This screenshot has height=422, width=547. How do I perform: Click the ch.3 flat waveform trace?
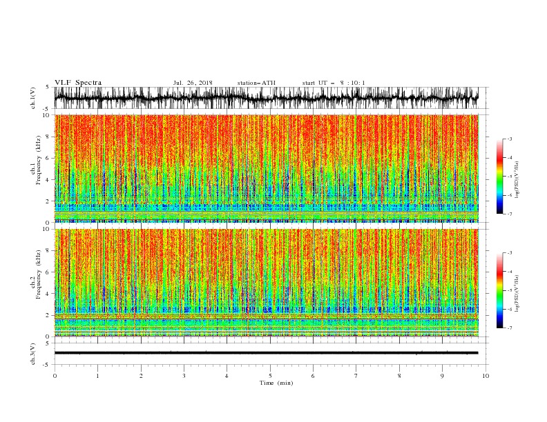click(x=266, y=353)
